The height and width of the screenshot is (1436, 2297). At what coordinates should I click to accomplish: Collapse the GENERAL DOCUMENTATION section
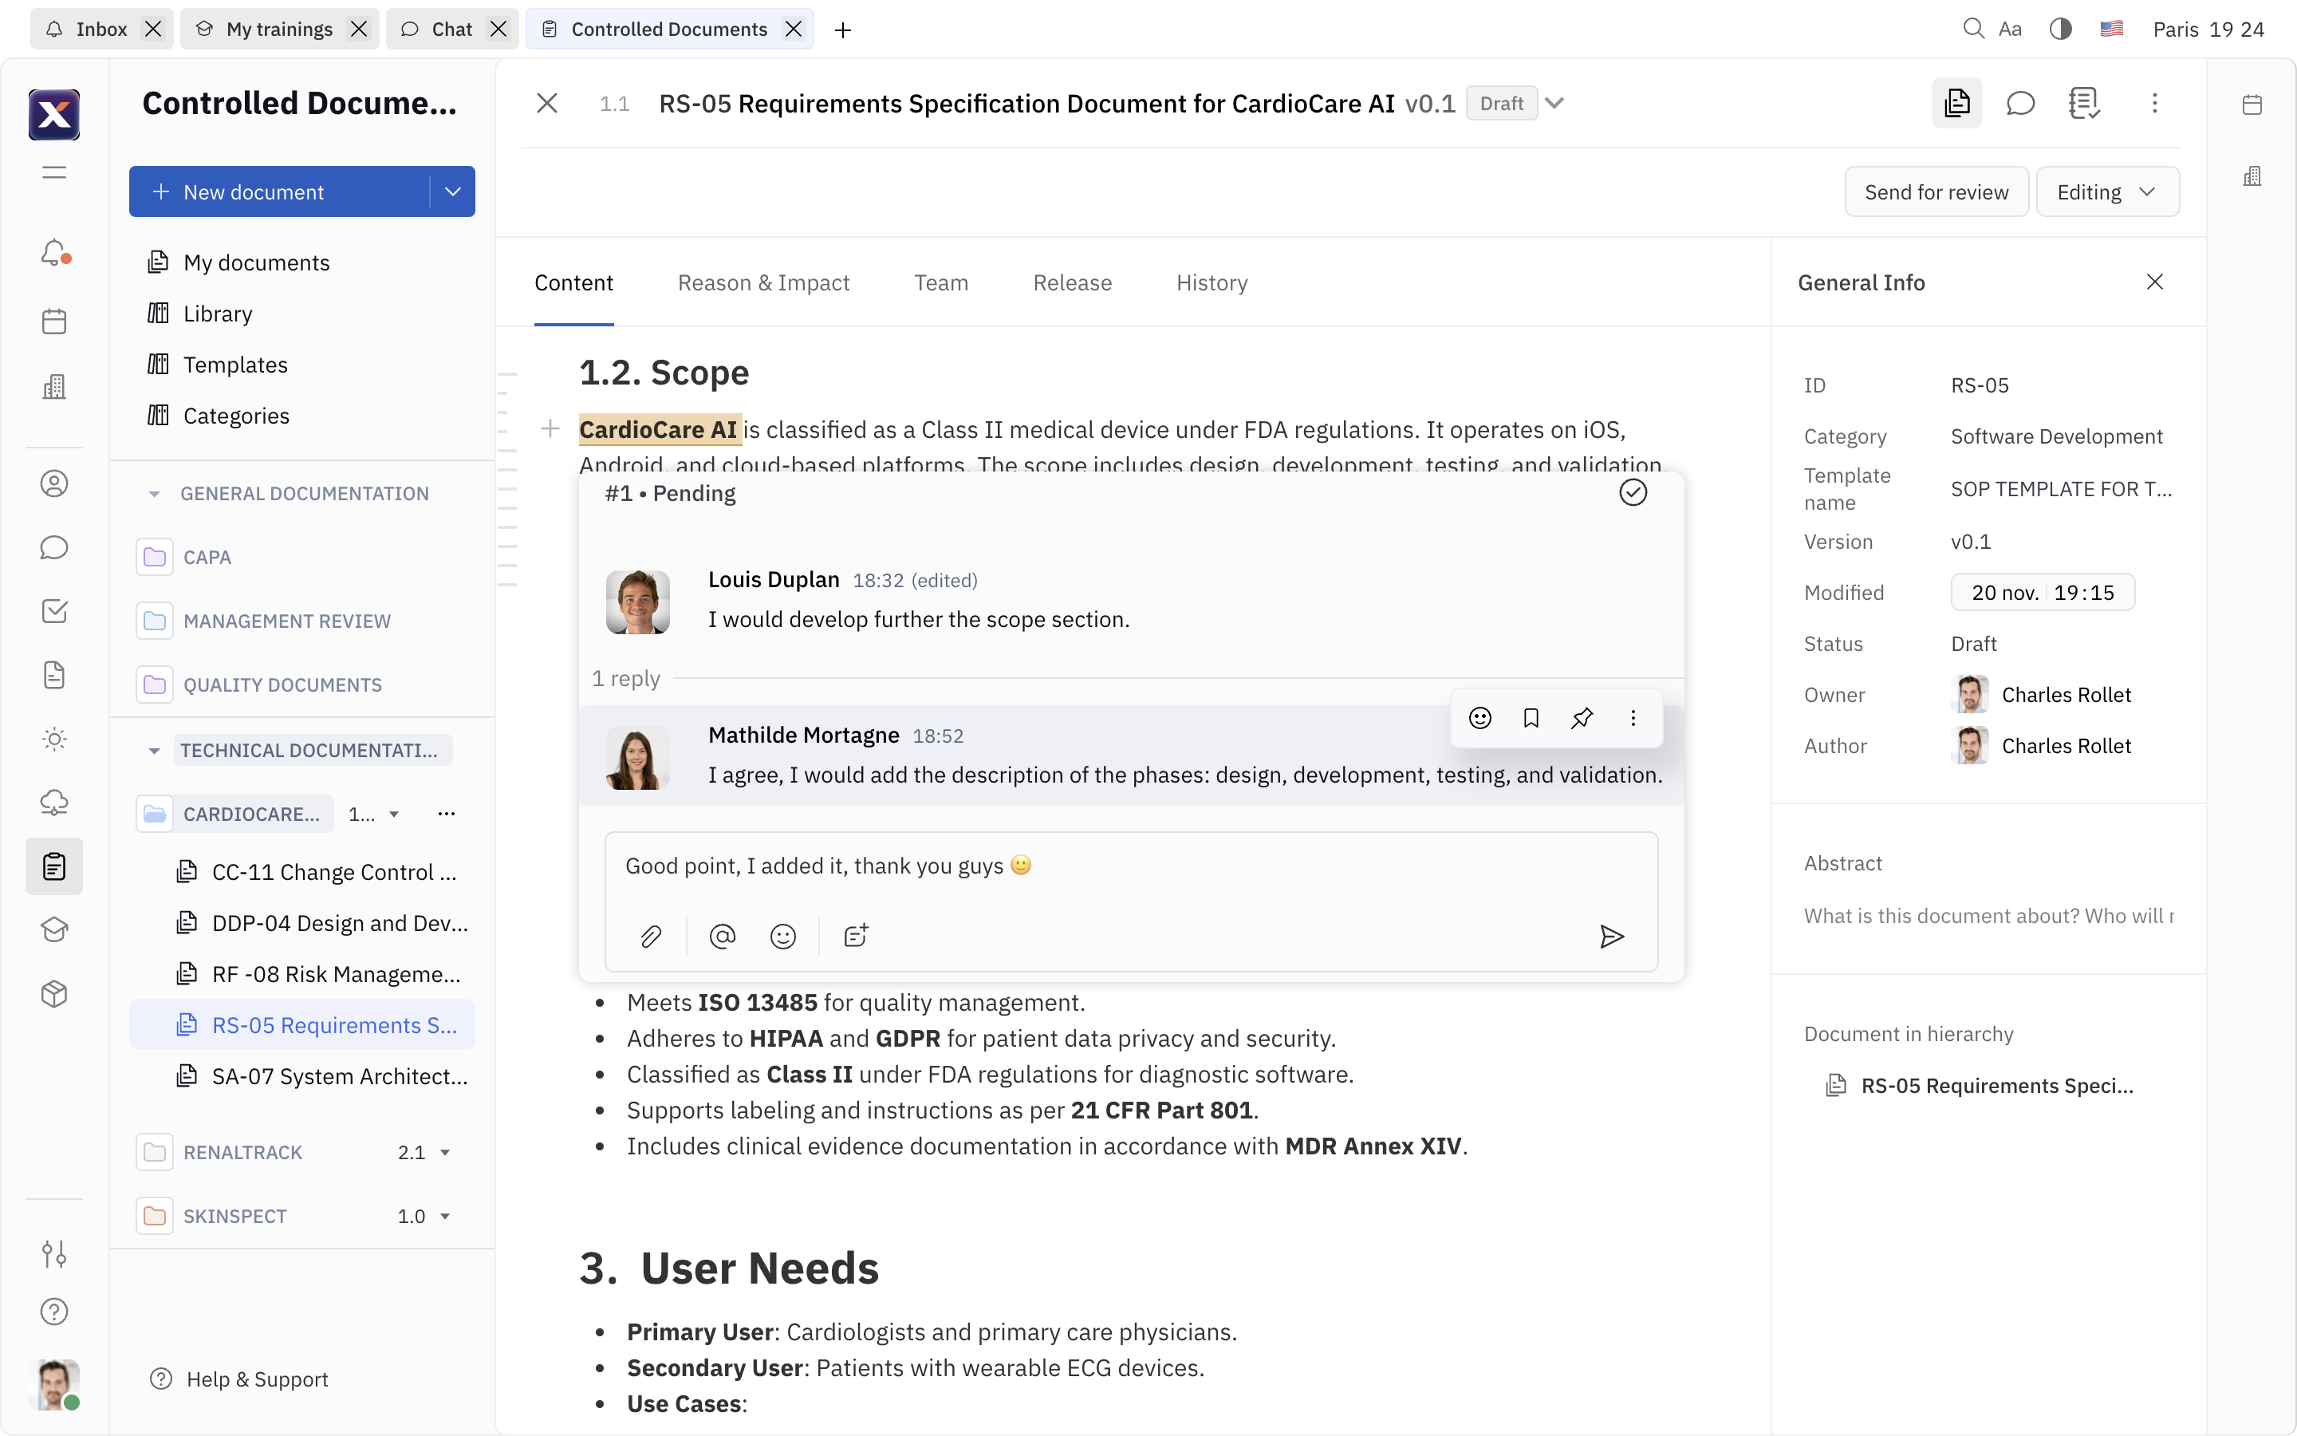point(154,494)
